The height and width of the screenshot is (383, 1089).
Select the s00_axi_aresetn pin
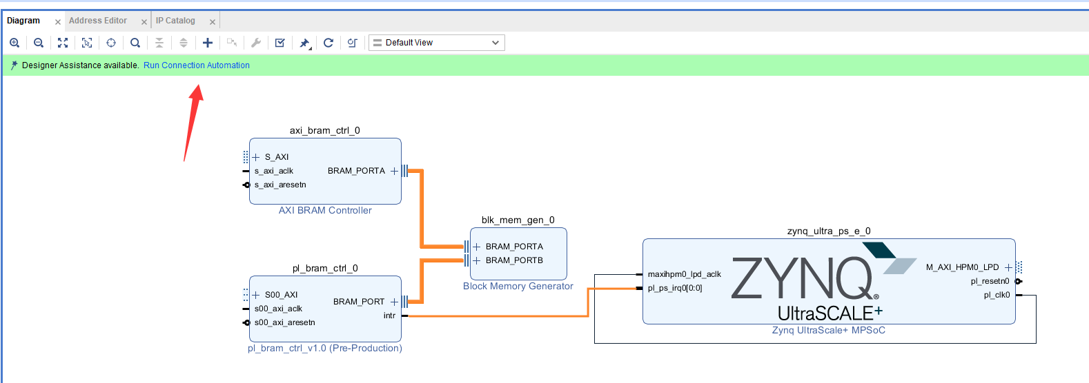[x=285, y=322]
